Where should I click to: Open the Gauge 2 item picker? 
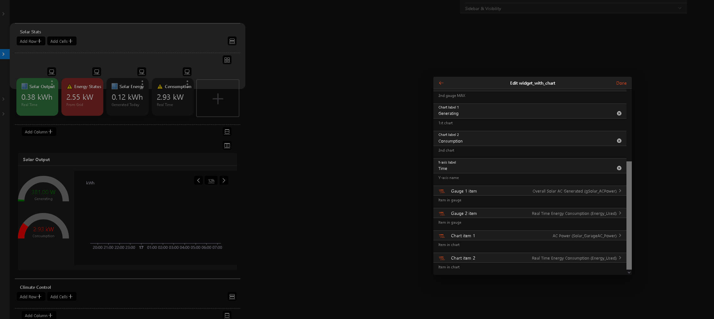pyautogui.click(x=530, y=213)
